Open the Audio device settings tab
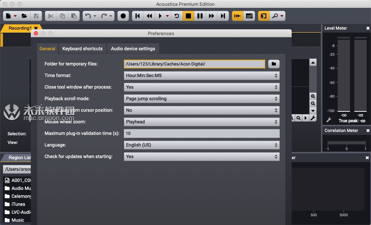 (x=133, y=49)
